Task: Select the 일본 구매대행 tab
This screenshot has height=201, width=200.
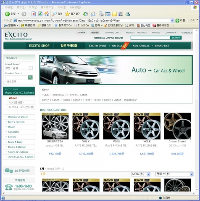Action: pyautogui.click(x=69, y=46)
